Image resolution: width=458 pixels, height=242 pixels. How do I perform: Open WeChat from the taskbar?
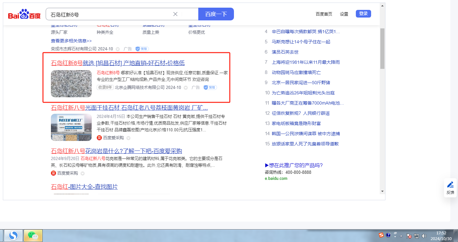33,236
